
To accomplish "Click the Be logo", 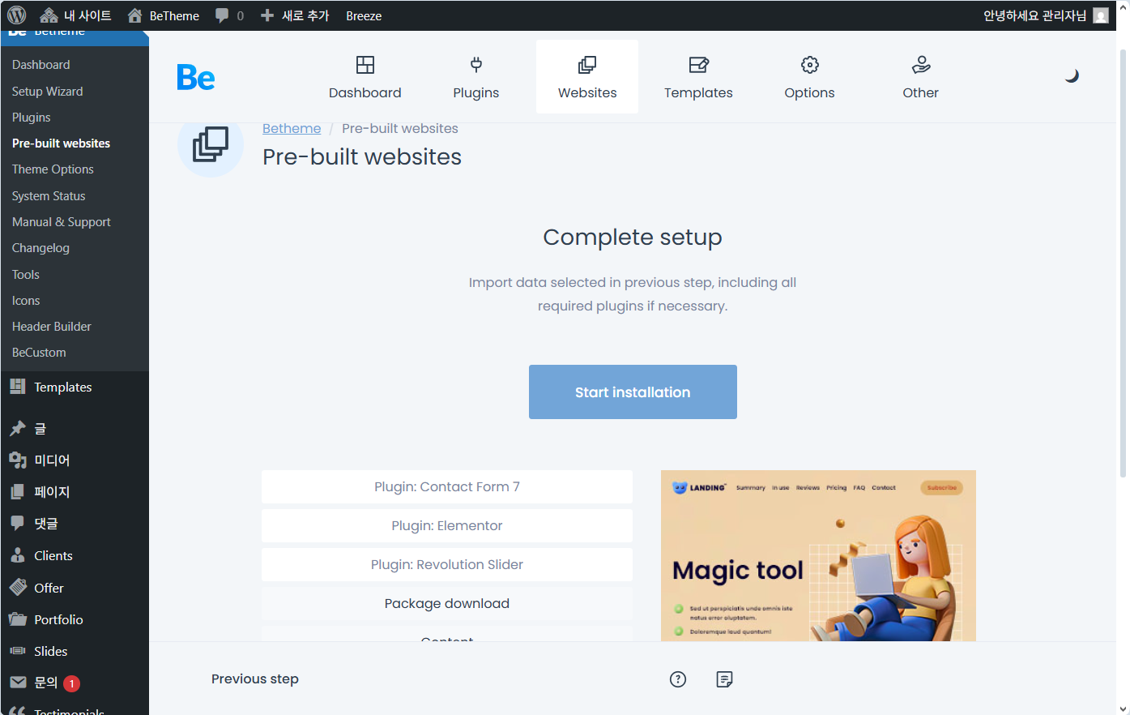I will [196, 78].
